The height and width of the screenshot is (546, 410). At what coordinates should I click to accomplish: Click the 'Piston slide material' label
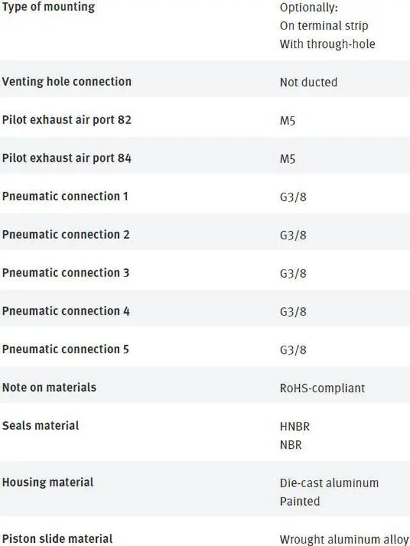57,539
